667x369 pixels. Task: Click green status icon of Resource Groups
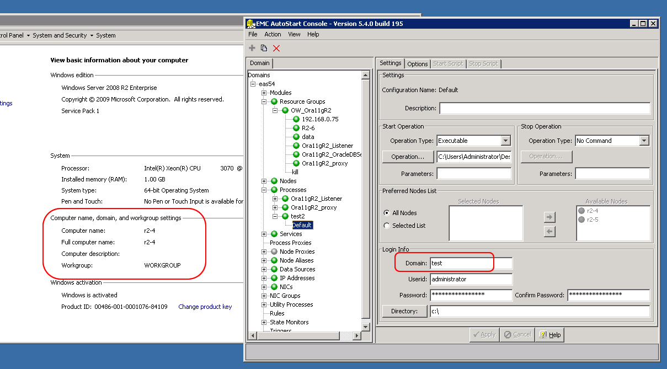[x=274, y=101]
